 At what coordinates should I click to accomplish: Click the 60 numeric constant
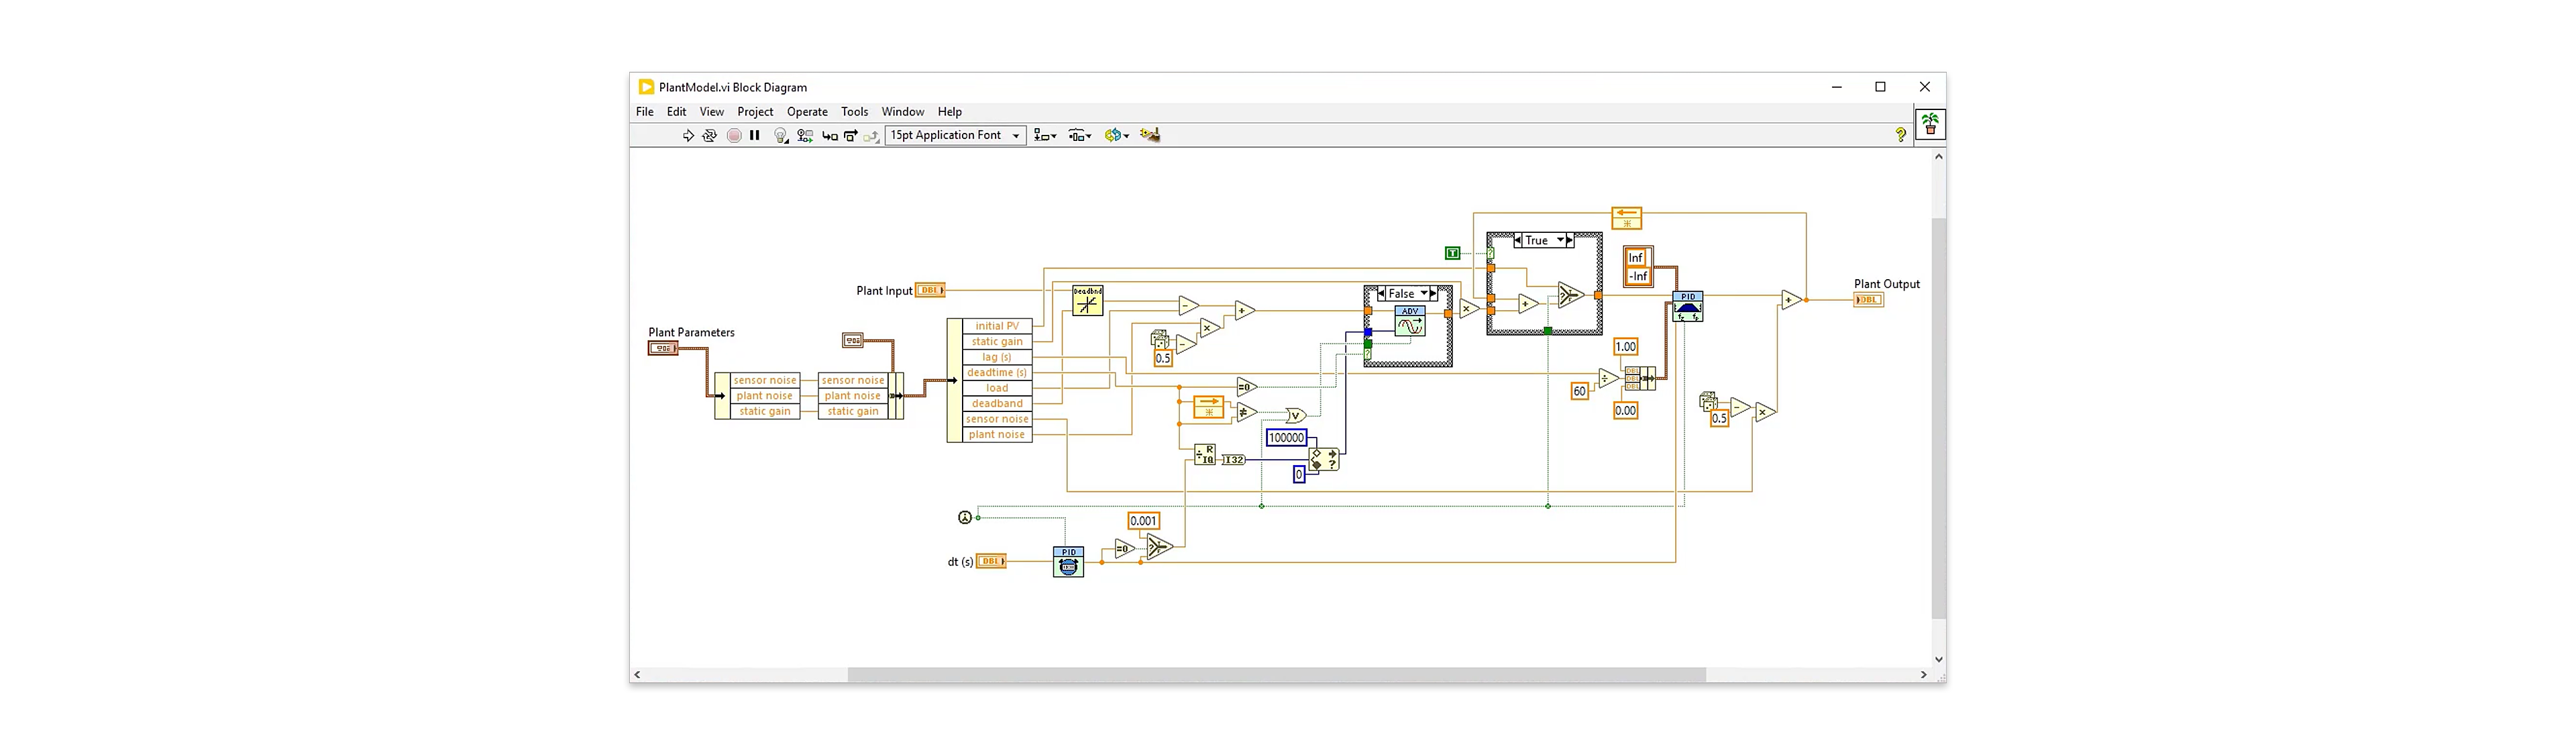(1580, 391)
